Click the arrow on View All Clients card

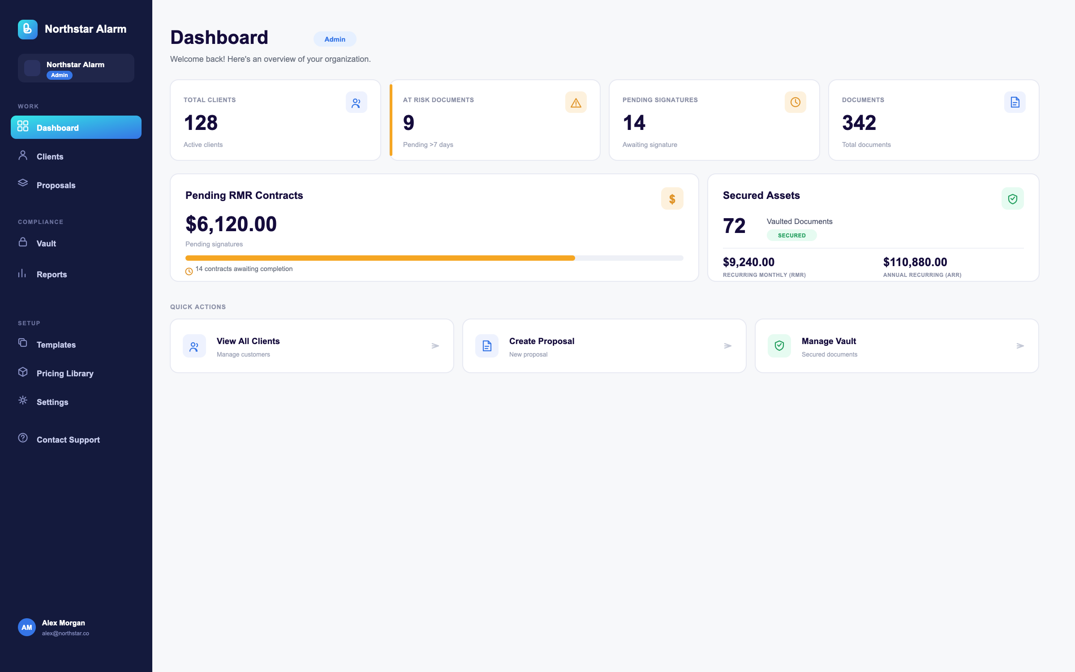pyautogui.click(x=435, y=346)
